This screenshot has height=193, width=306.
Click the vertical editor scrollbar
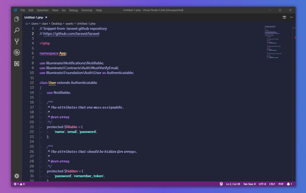click(x=294, y=103)
